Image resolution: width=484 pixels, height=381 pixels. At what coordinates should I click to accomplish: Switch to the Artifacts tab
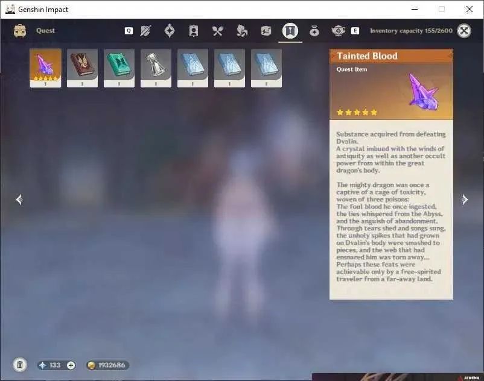170,31
